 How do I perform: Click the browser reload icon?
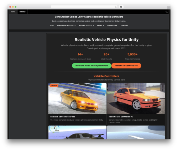tap(116, 7)
